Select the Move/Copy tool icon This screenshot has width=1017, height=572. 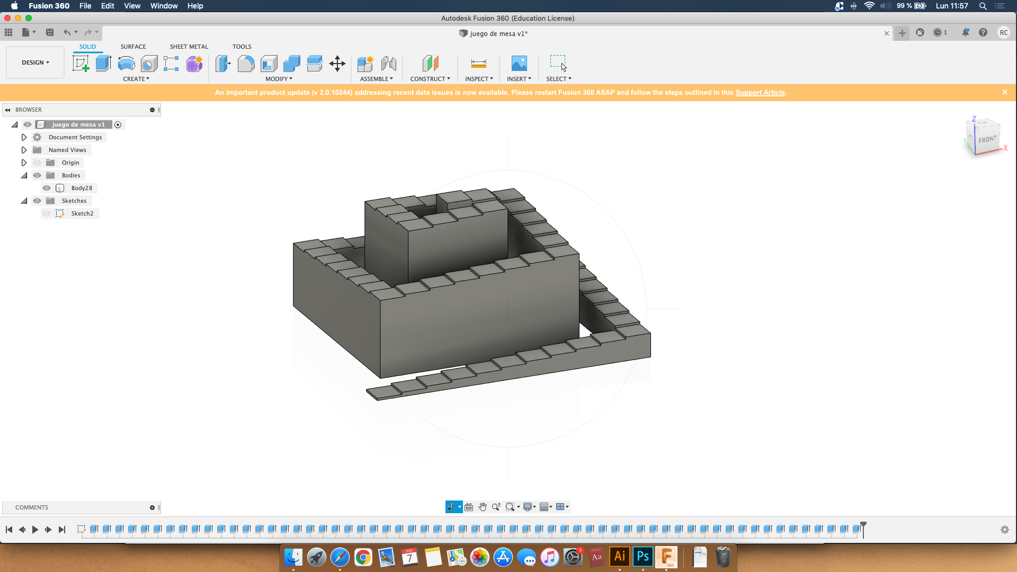(x=337, y=64)
